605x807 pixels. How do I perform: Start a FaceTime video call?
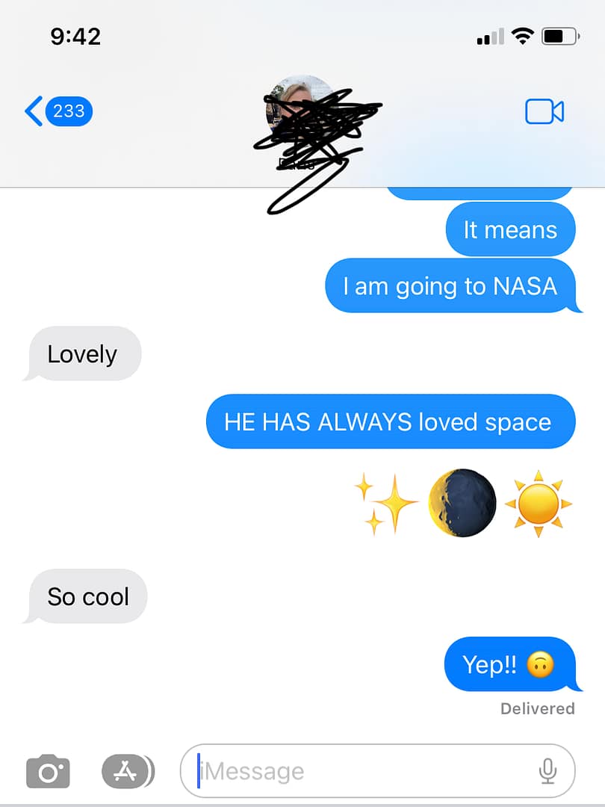pos(544,111)
